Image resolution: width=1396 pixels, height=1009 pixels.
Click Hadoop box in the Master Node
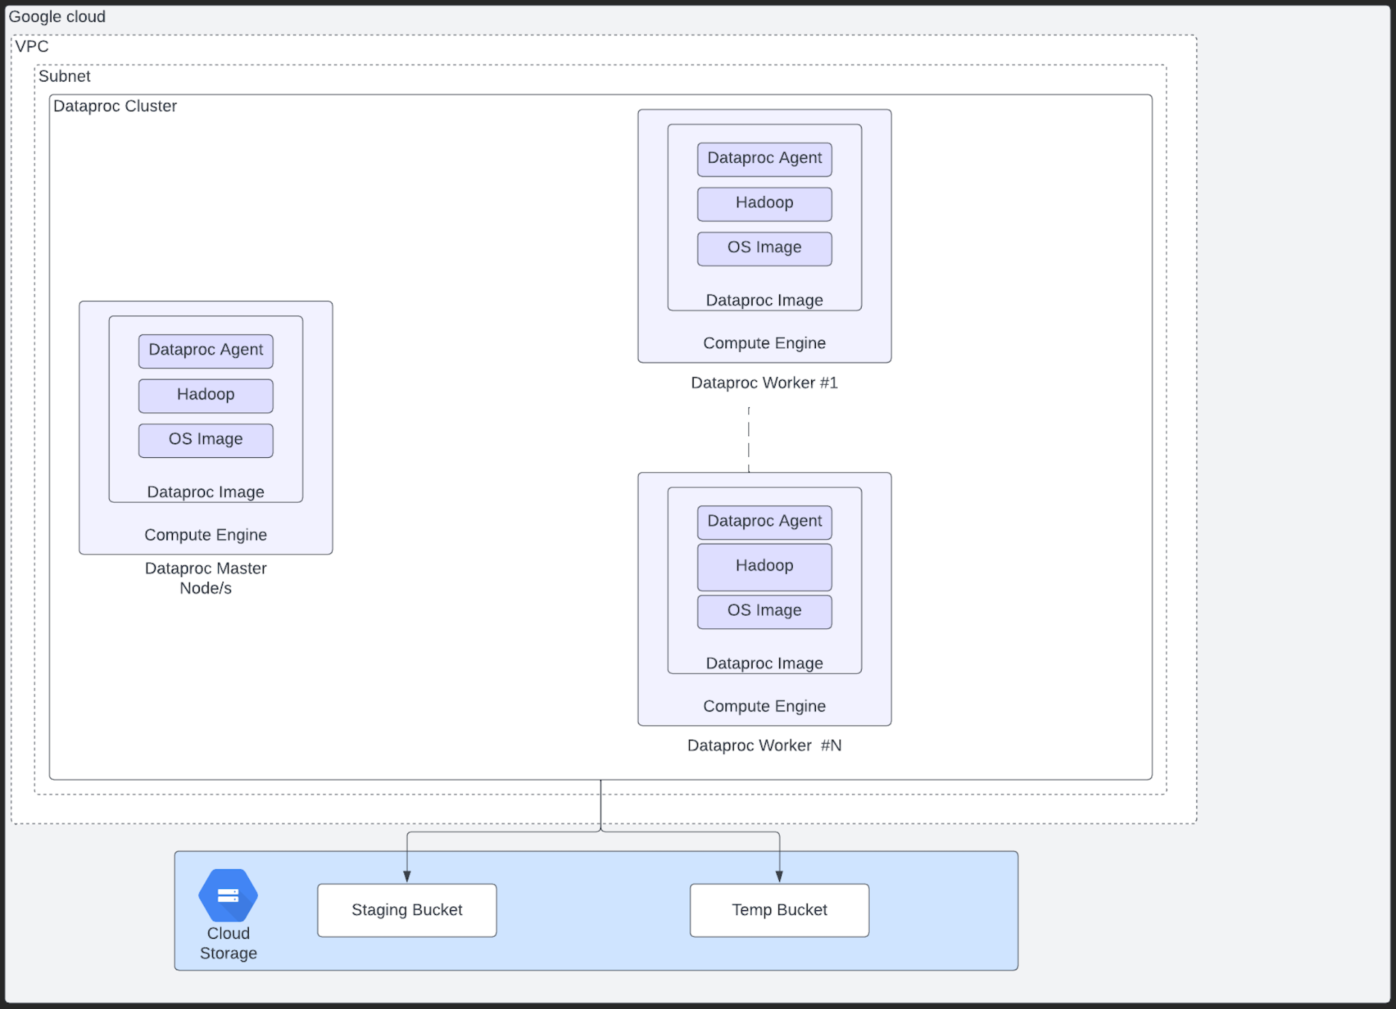point(206,396)
